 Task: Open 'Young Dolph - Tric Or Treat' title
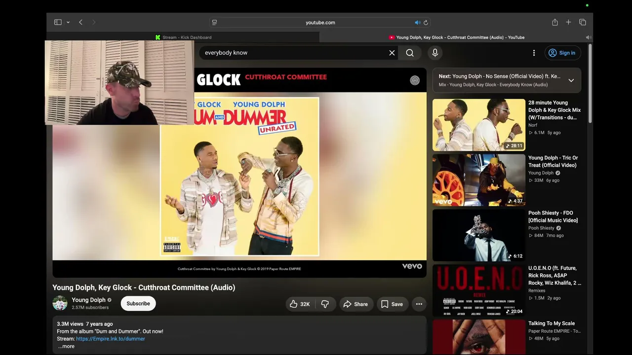click(553, 161)
